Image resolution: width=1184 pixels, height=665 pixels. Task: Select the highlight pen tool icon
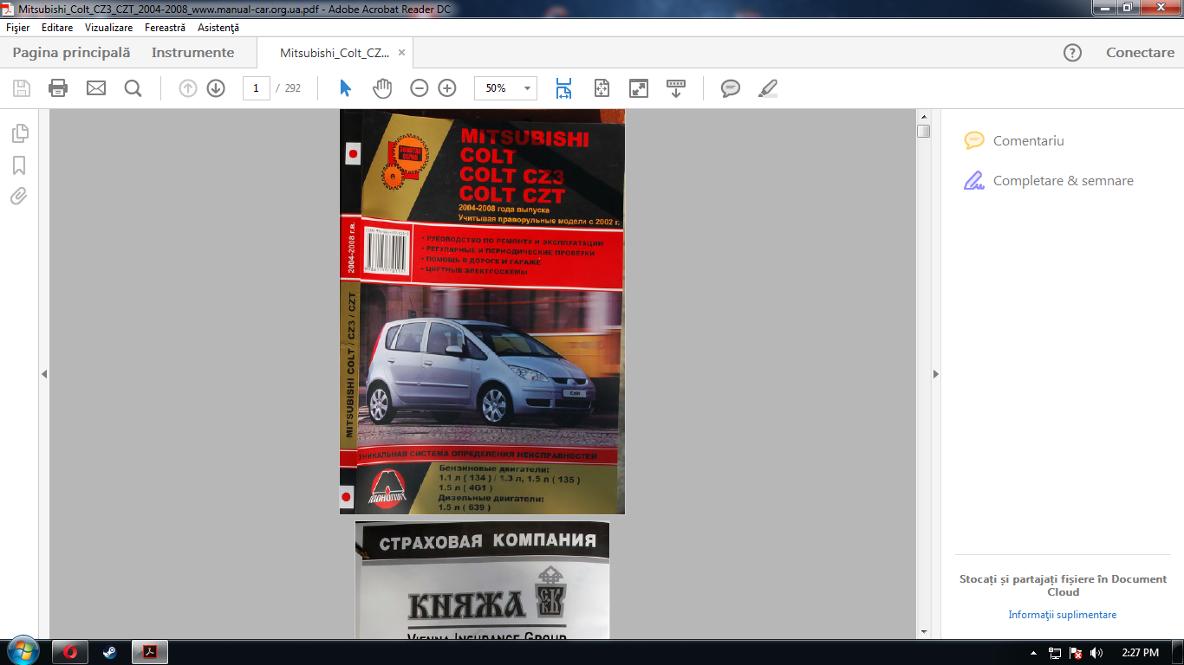point(767,88)
